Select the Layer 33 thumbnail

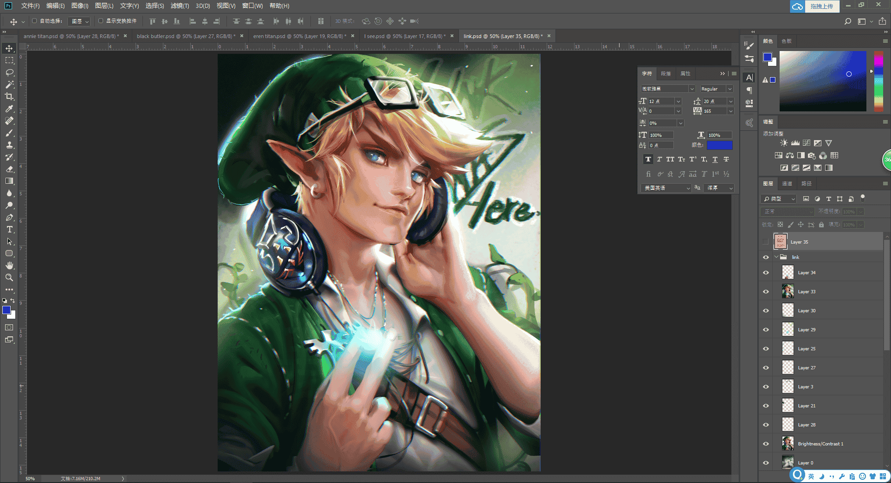pyautogui.click(x=788, y=291)
